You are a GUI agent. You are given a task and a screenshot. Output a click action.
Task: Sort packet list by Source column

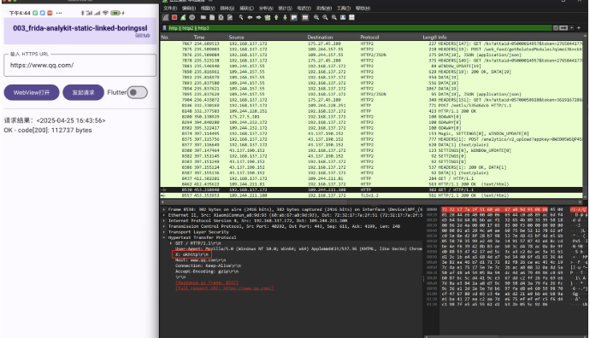pos(236,38)
